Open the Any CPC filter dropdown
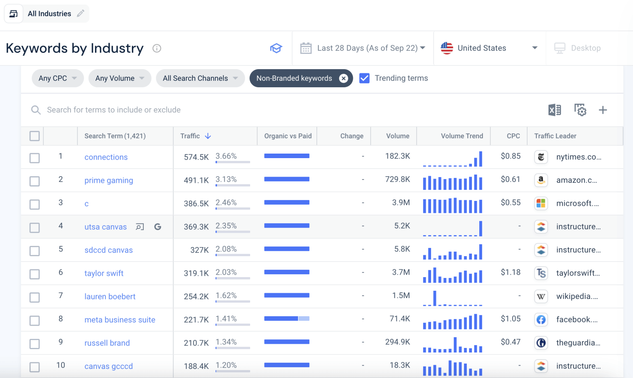 [57, 78]
